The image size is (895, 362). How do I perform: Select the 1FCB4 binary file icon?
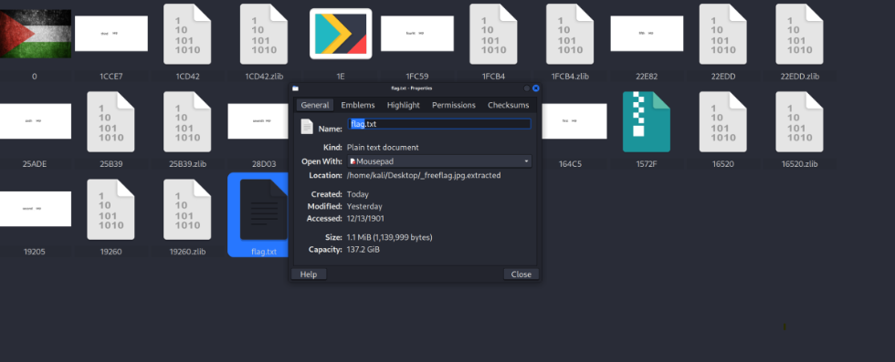coord(494,34)
